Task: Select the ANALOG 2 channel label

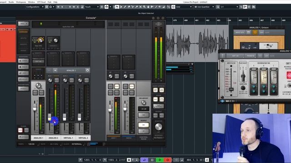Action: (x=53, y=138)
